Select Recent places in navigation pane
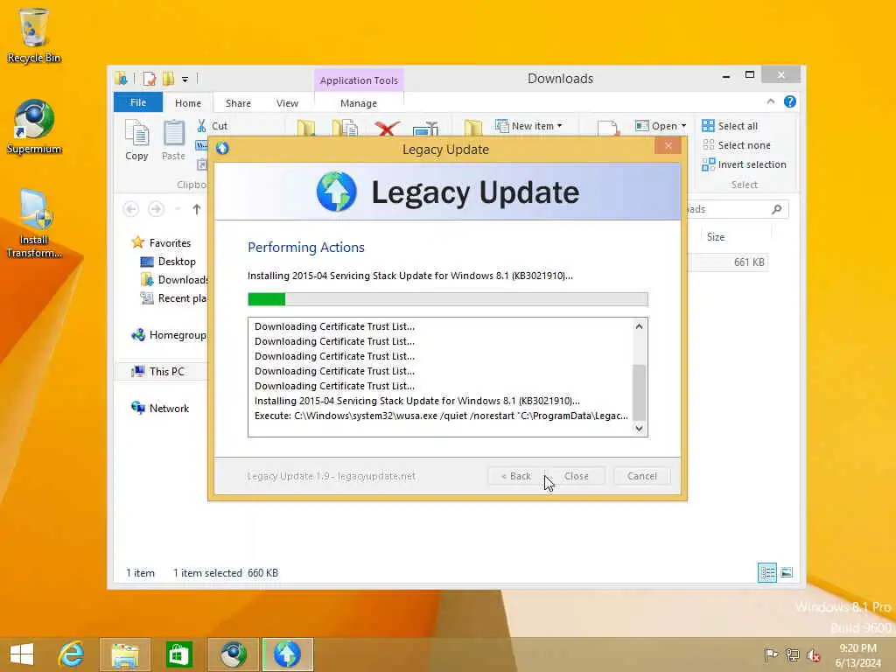 [174, 297]
